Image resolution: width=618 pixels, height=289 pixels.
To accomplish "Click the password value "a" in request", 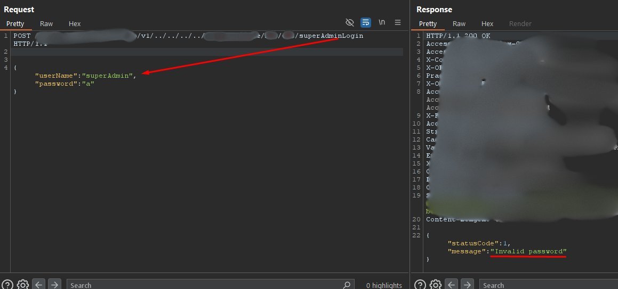I will [89, 84].
